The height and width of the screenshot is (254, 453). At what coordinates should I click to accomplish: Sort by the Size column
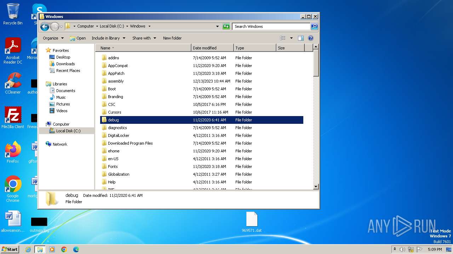point(290,48)
